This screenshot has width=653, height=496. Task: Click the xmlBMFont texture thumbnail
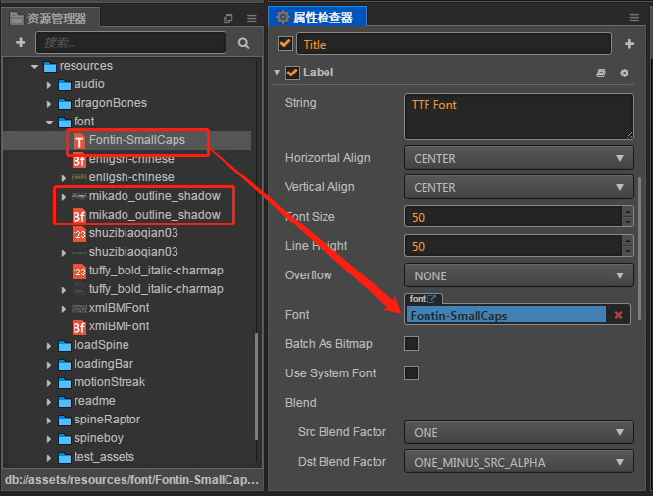[79, 309]
